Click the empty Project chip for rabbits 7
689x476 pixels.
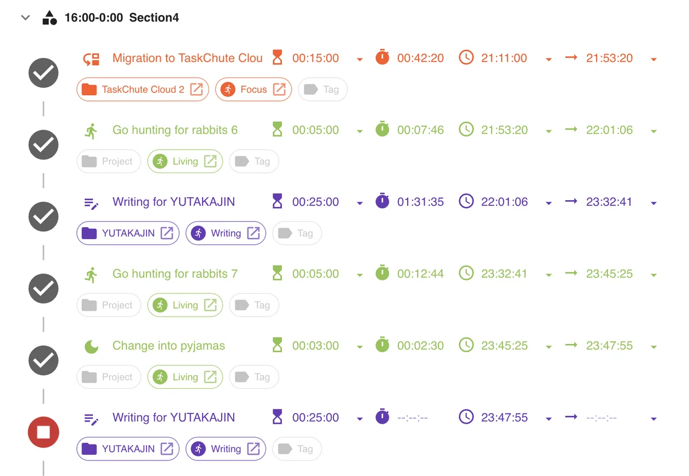pyautogui.click(x=109, y=305)
